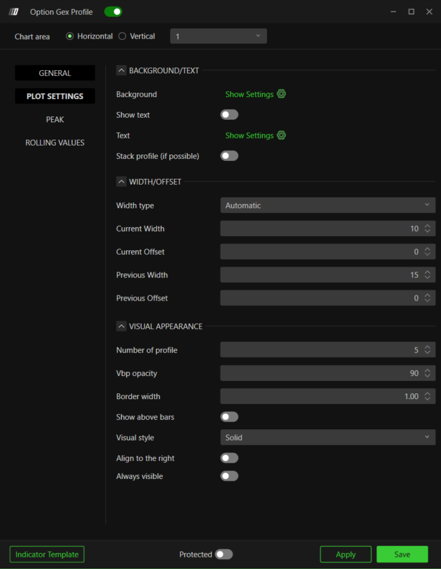Select the Horizontal chart area radio
Image resolution: width=441 pixels, height=569 pixels.
coord(69,36)
